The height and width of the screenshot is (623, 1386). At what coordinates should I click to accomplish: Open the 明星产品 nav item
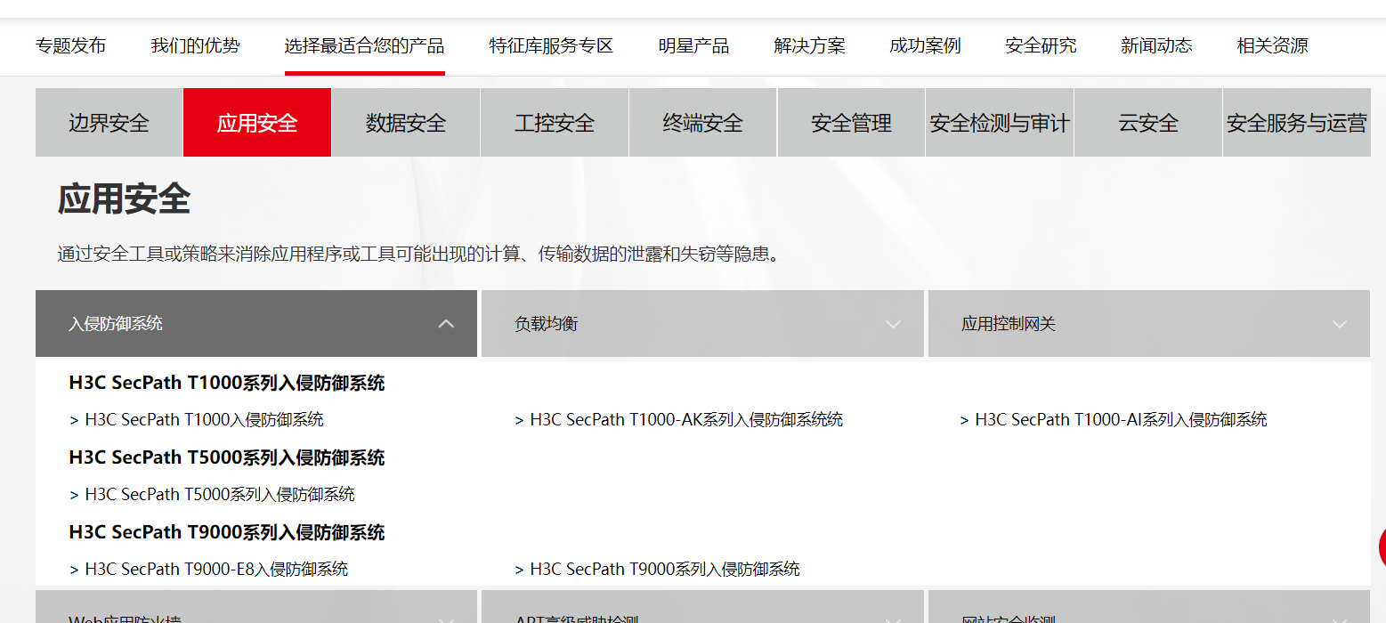pyautogui.click(x=693, y=45)
